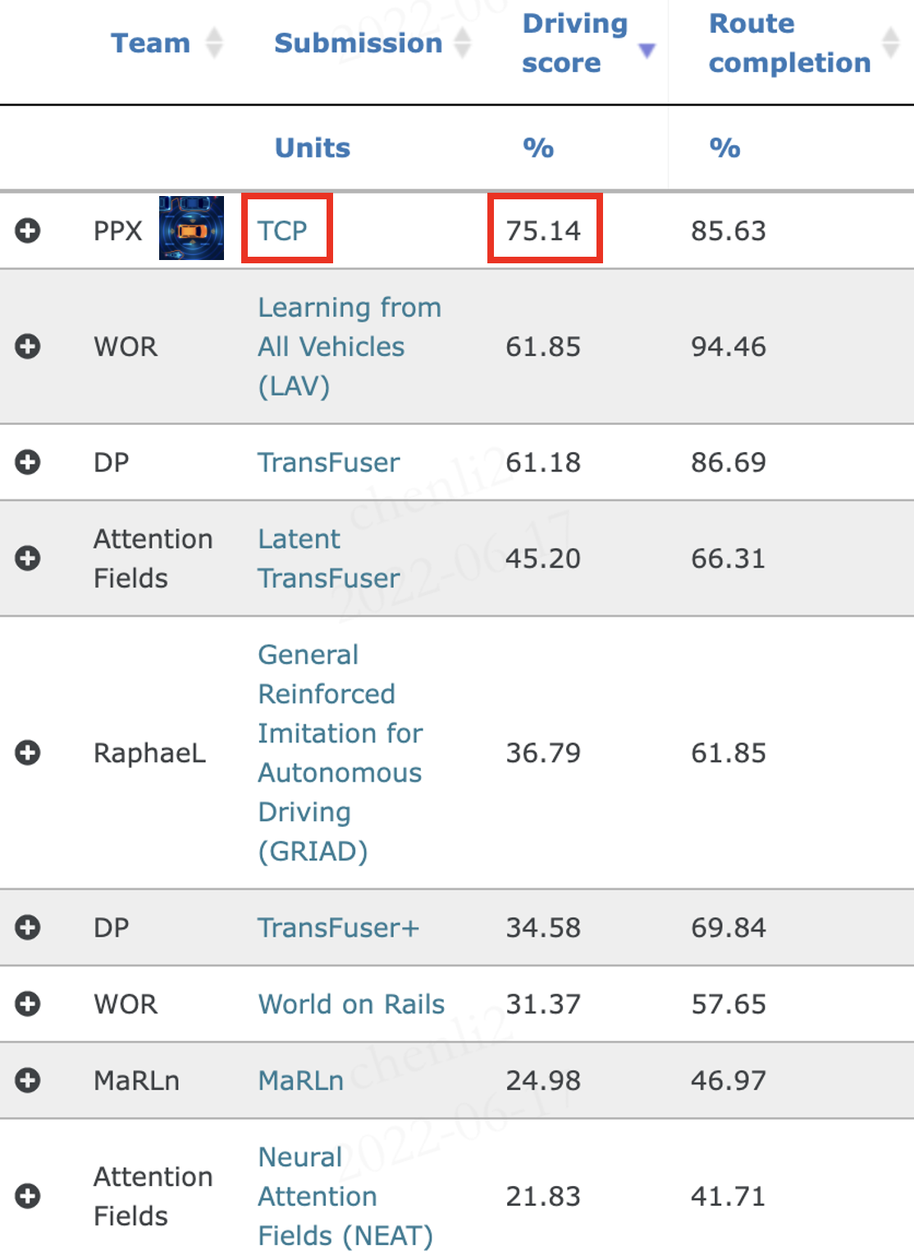Expand the WOR LAV row plus icon
This screenshot has width=914, height=1255.
[28, 346]
